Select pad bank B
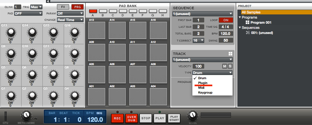The width and height of the screenshot is (312, 125). click(x=103, y=11)
